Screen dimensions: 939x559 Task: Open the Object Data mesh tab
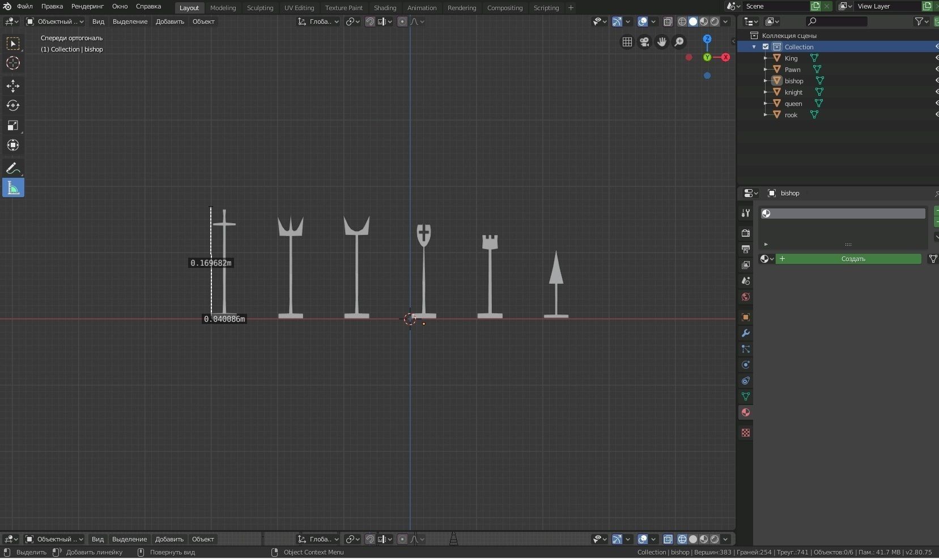pyautogui.click(x=746, y=396)
